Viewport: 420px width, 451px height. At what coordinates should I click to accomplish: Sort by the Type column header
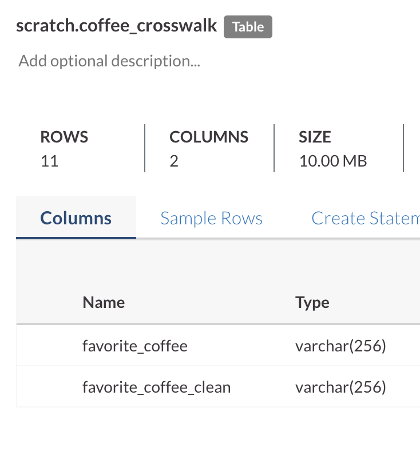coord(312,302)
